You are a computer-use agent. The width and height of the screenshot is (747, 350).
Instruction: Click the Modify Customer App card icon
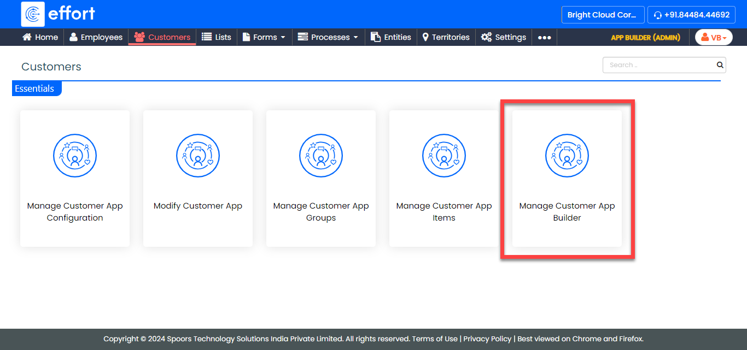click(x=198, y=156)
